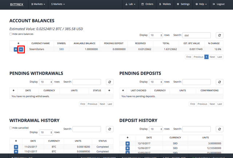
Task: Click First in Pending Deposits pagination
Action: click(x=193, y=104)
